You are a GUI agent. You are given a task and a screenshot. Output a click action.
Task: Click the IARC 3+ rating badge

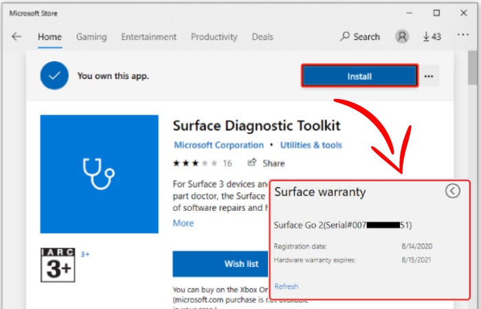[x=58, y=265]
